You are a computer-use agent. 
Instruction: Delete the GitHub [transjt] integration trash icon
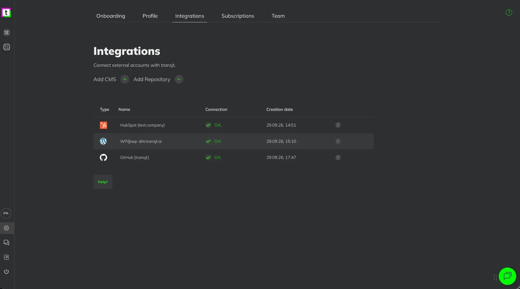point(338,157)
